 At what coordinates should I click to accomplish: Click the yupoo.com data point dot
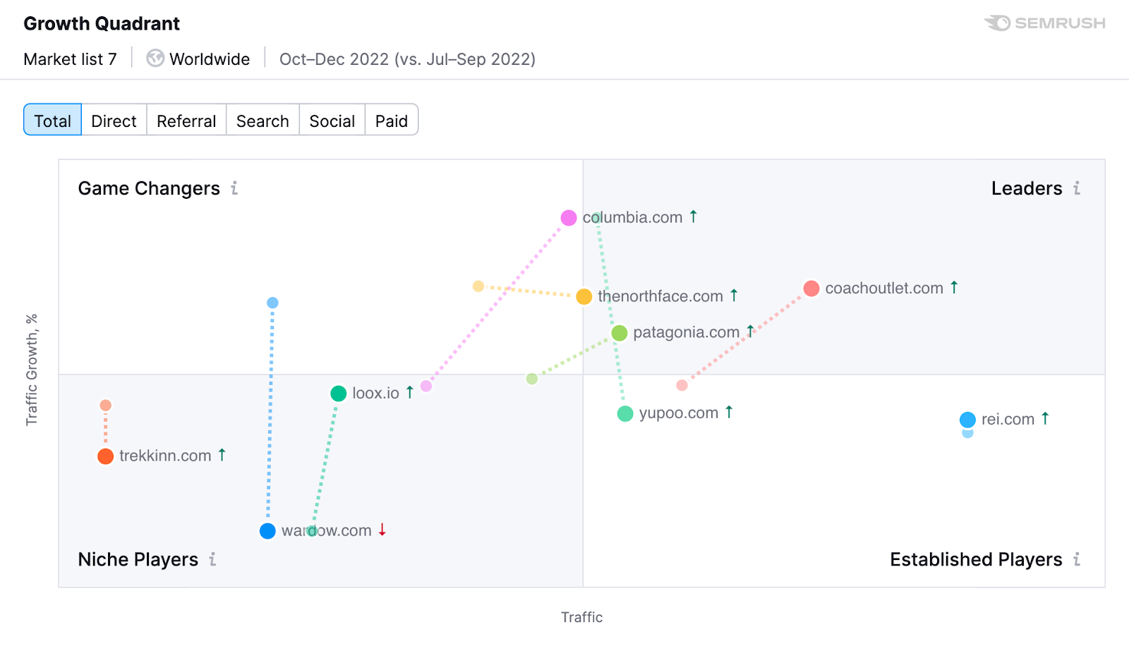pos(624,413)
